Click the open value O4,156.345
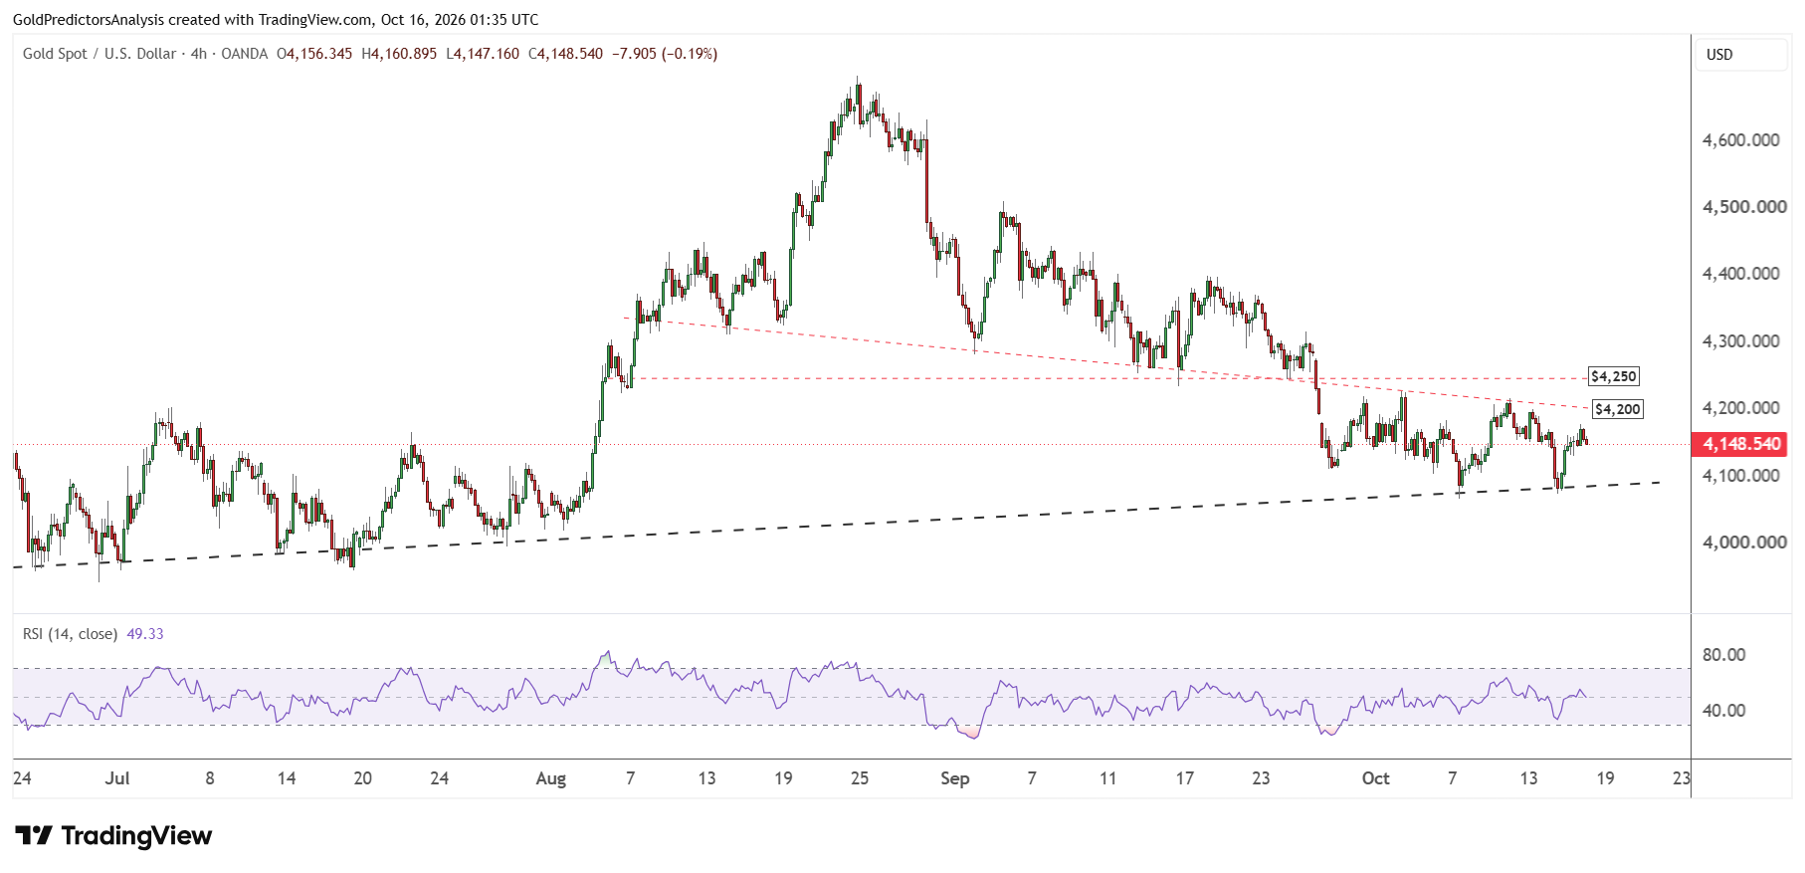Image resolution: width=1805 pixels, height=873 pixels. (314, 54)
